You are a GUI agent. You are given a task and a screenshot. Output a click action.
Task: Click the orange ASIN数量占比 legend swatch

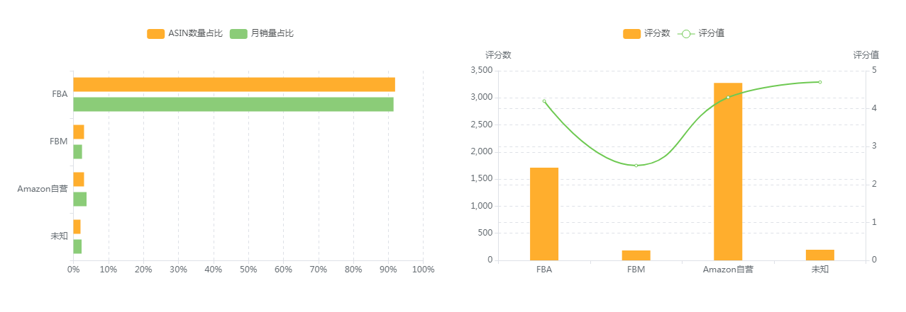(x=155, y=34)
